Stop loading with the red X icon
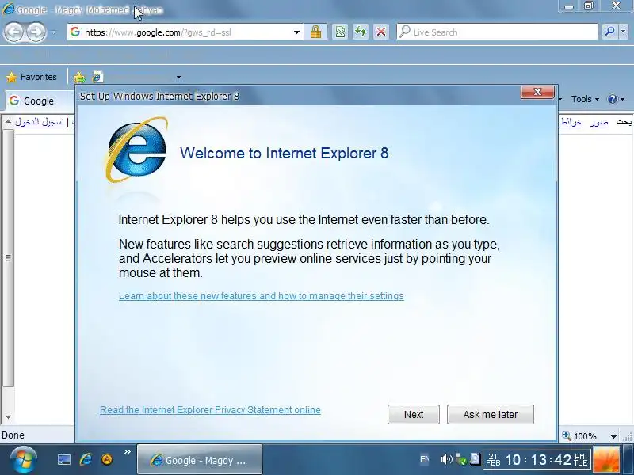 point(381,32)
